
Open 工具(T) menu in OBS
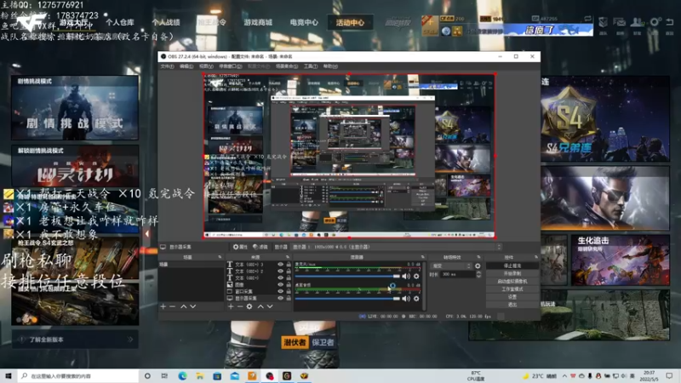tap(311, 66)
